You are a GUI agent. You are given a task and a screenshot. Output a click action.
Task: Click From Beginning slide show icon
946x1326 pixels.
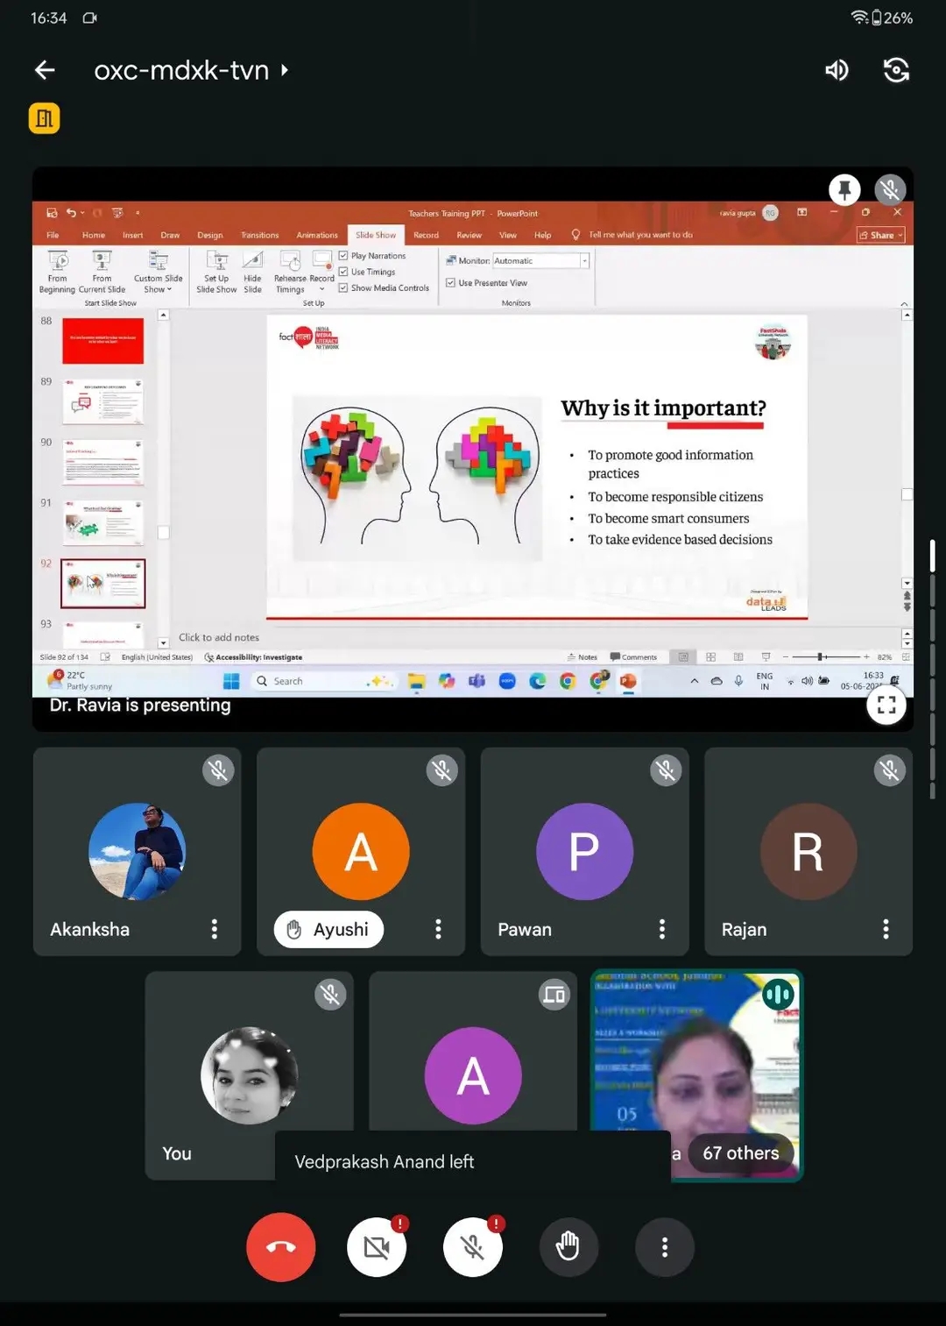click(x=58, y=272)
